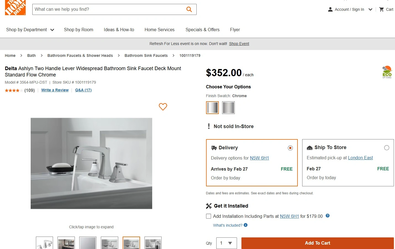Click the installation help question mark icon
The image size is (395, 249).
(328, 216)
